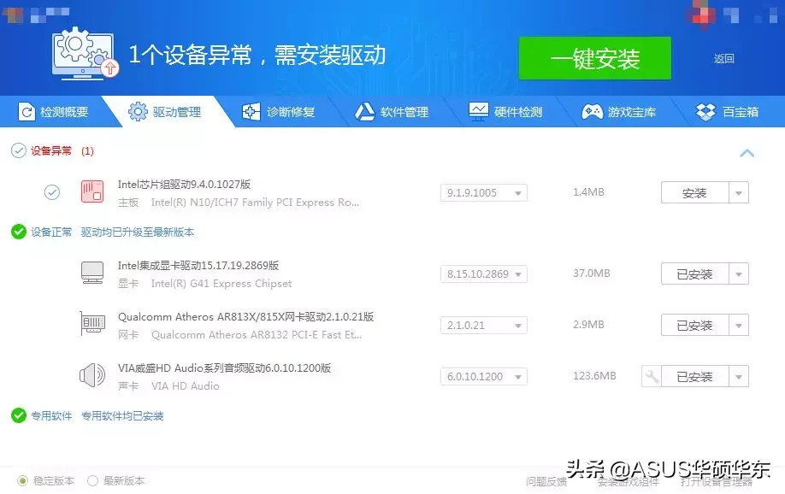Click the VIA HD Audio device name
The width and height of the screenshot is (785, 494).
pos(186,386)
